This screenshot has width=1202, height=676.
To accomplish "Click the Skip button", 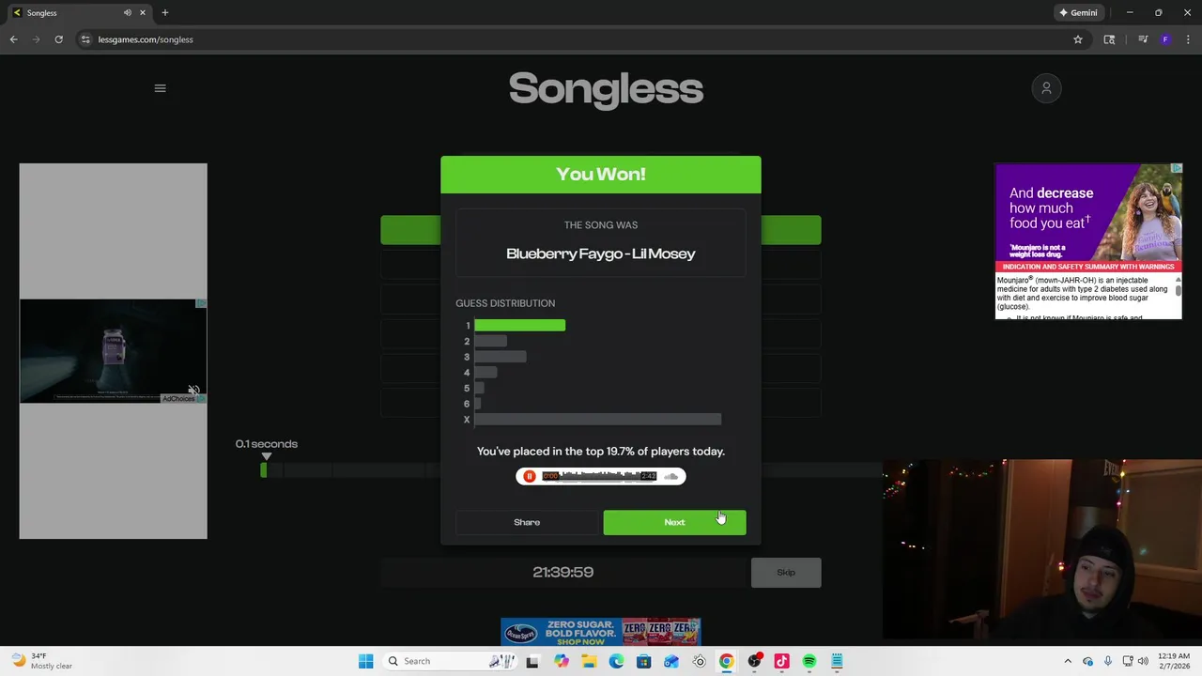I will point(786,573).
